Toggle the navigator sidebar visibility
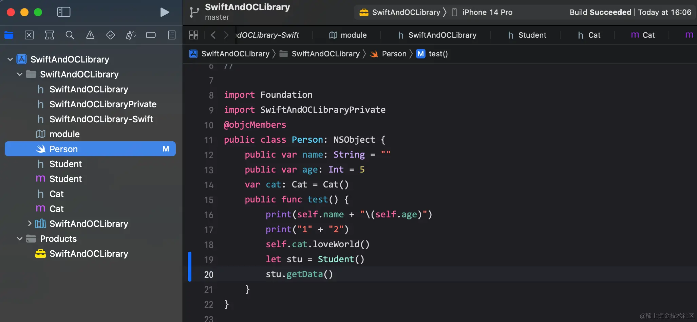This screenshot has height=322, width=697. coord(64,12)
